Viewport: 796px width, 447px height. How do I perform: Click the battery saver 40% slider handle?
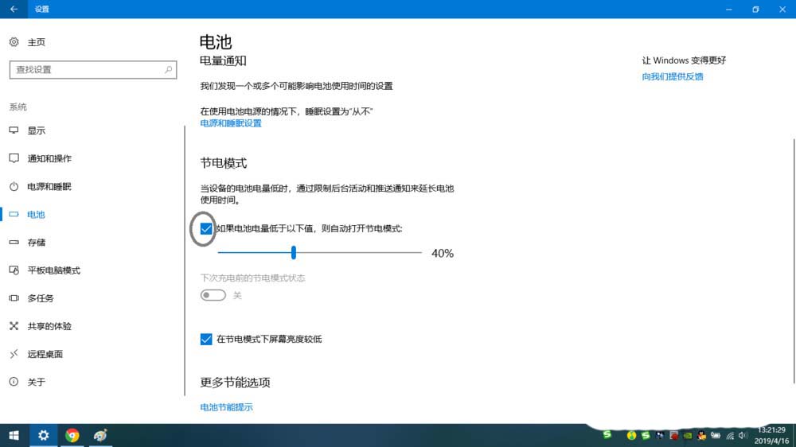point(294,252)
